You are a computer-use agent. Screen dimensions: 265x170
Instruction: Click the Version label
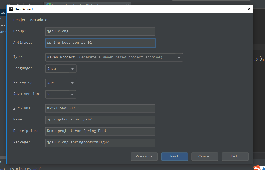pyautogui.click(x=22, y=108)
